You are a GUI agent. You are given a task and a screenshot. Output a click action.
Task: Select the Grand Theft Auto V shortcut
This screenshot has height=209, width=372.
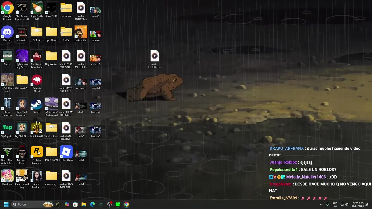[x=7, y=156]
